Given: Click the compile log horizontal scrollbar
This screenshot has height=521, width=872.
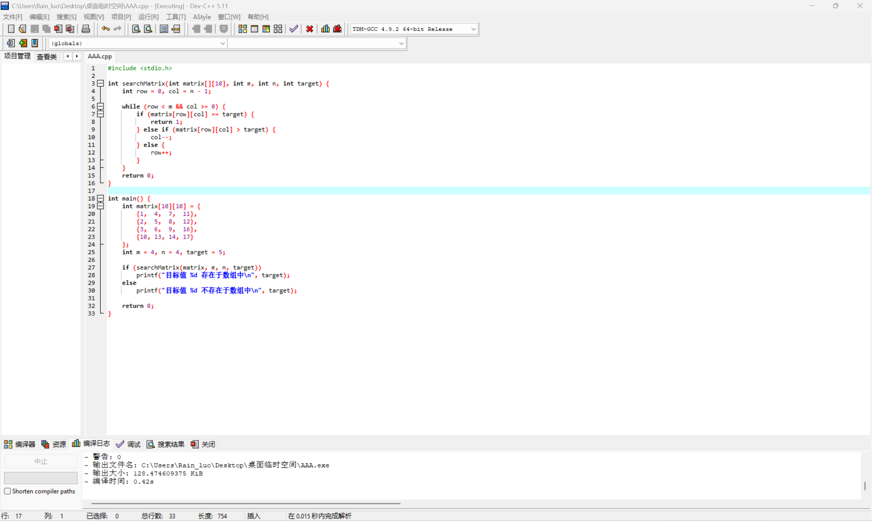Looking at the screenshot, I should (246, 503).
